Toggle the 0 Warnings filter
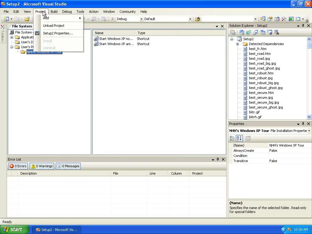 coord(42,166)
